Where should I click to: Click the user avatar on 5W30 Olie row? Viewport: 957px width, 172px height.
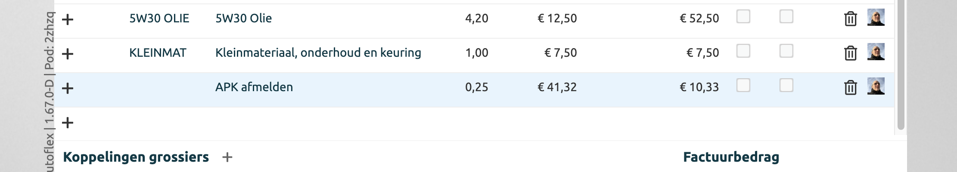pos(876,18)
